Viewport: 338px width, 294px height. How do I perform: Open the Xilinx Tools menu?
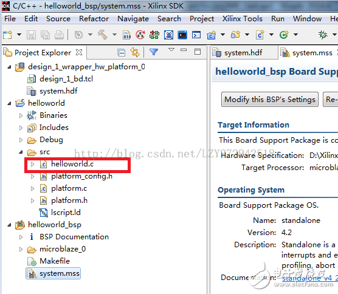(243, 19)
